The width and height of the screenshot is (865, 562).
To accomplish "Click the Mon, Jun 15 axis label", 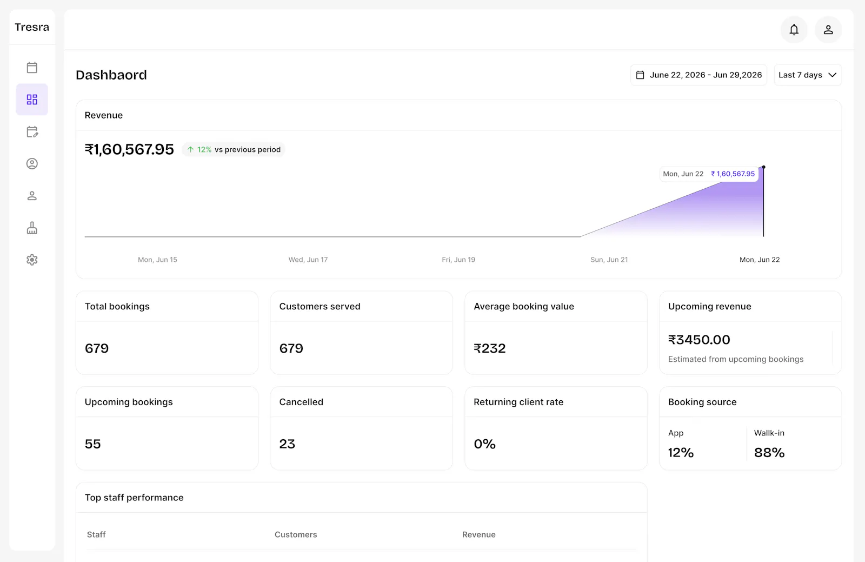I will coord(157,260).
